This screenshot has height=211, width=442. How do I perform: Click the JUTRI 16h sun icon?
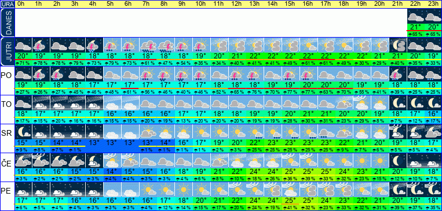[x=309, y=45]
